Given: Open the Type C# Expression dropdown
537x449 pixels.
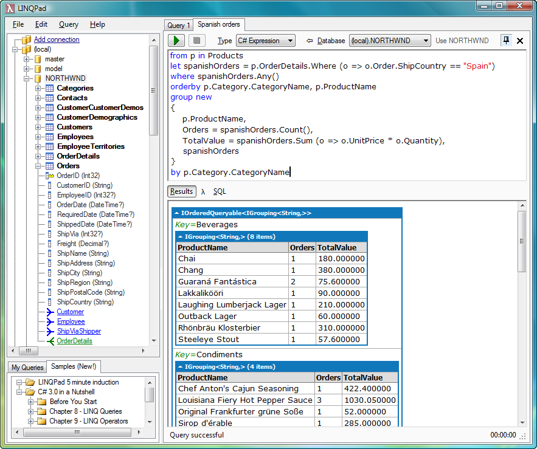Looking at the screenshot, I should (265, 41).
